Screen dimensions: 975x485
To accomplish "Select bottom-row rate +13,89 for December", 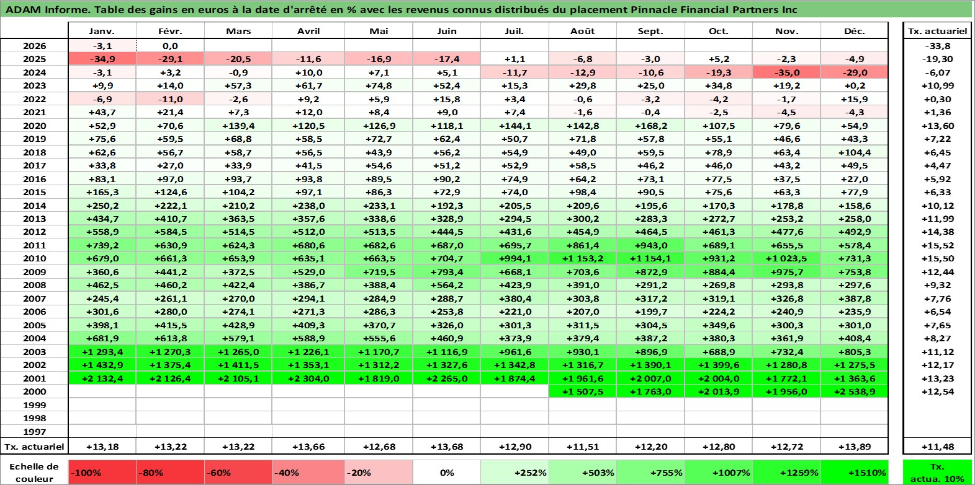I will pos(854,447).
